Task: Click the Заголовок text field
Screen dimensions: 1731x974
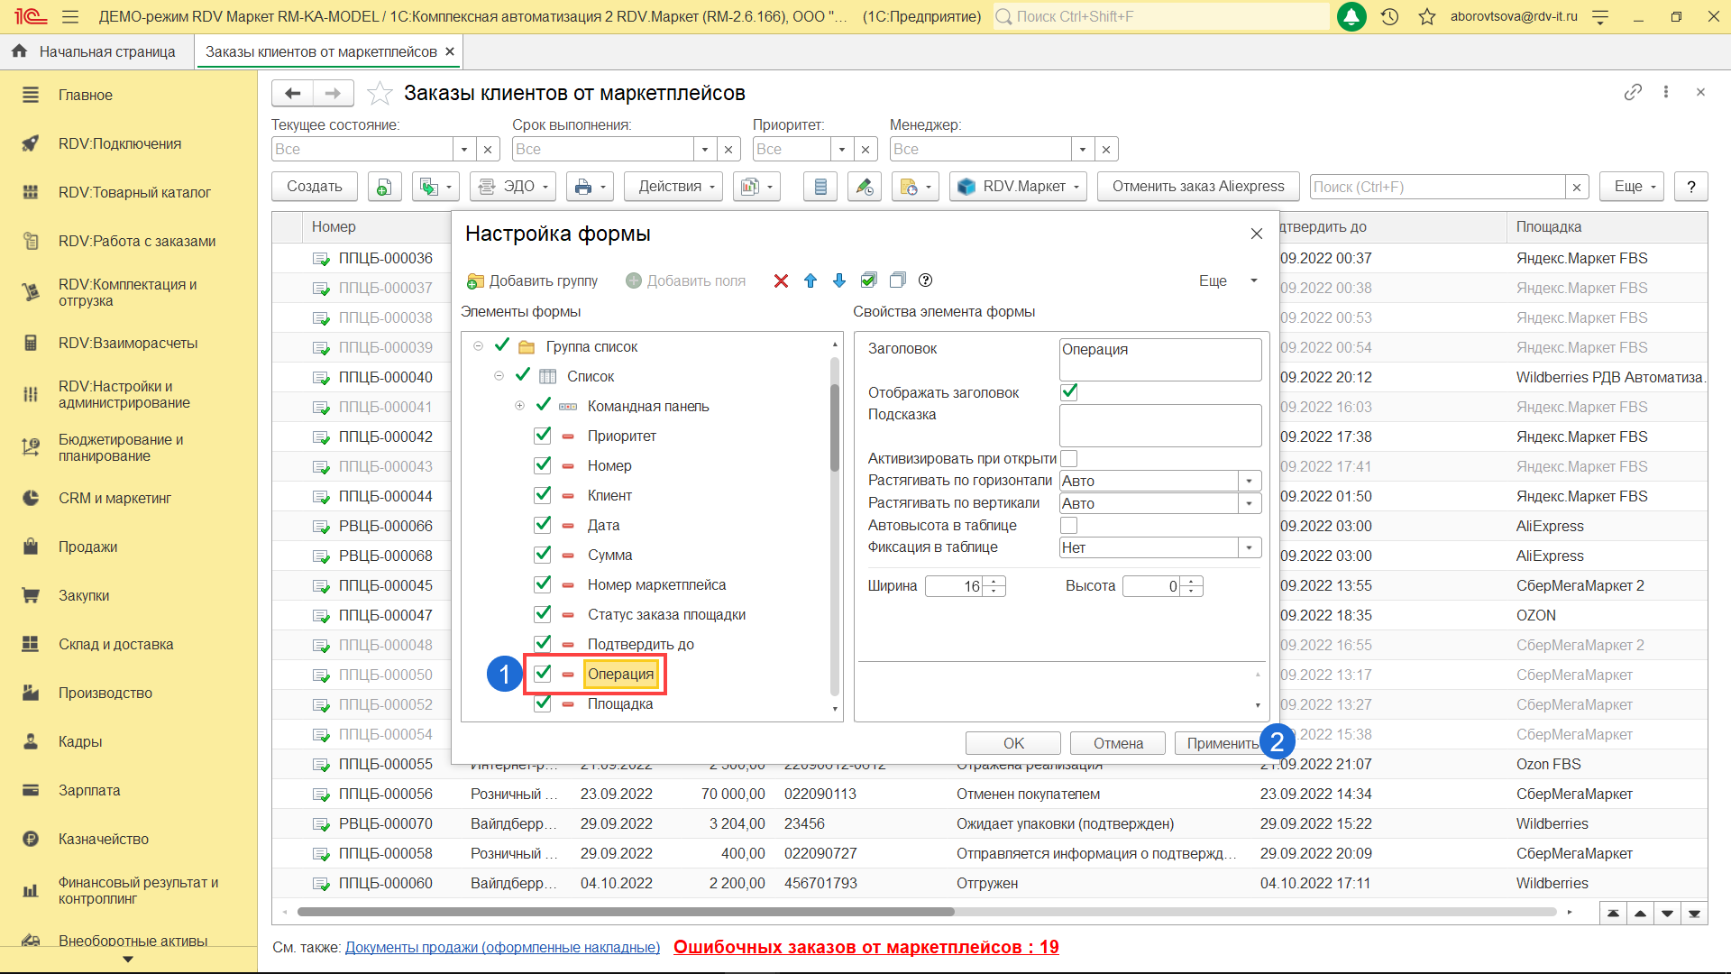Action: click(1159, 359)
